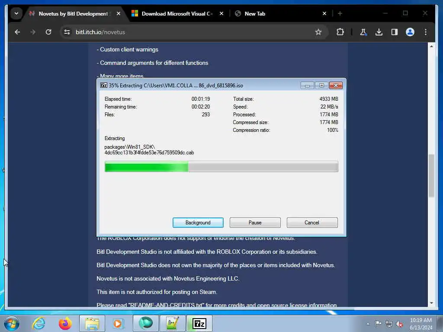
Task: Open Windows Explorer from taskbar
Action: (x=92, y=323)
